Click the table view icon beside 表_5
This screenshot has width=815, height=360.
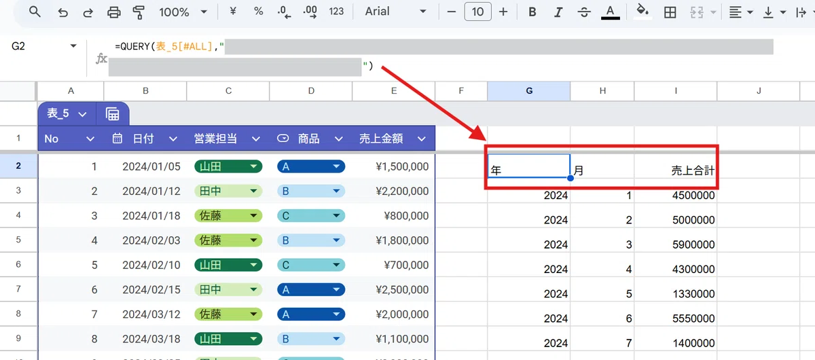(x=113, y=113)
